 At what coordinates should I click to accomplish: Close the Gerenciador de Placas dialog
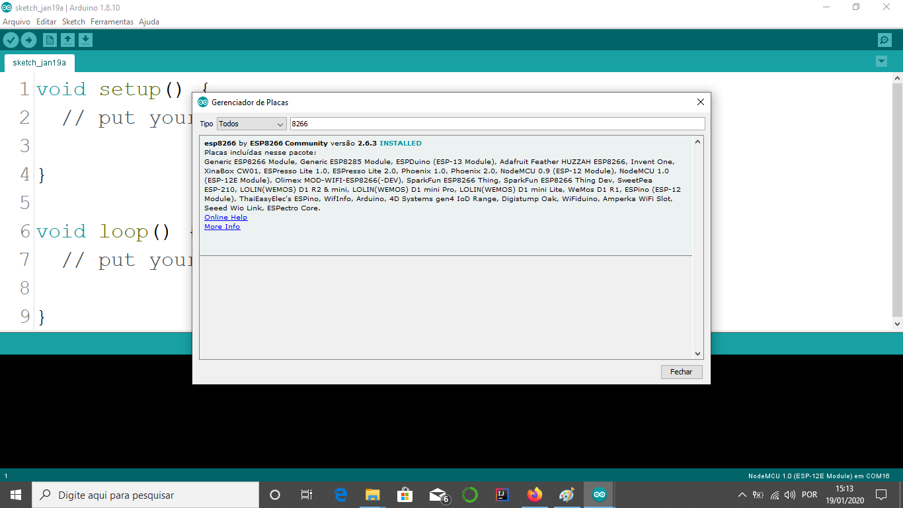[701, 102]
